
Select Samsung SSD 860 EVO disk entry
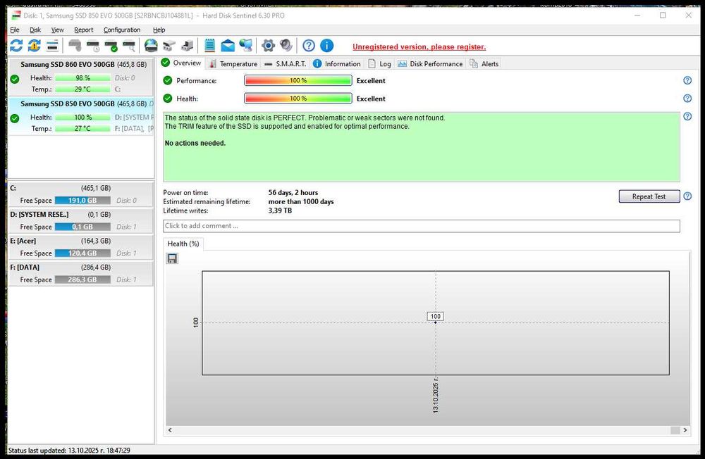point(81,76)
